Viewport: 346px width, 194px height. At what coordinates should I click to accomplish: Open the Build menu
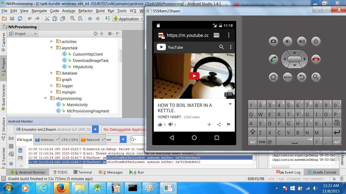tap(100, 11)
